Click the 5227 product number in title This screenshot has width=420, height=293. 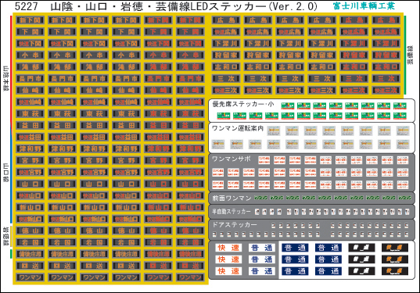click(26, 6)
